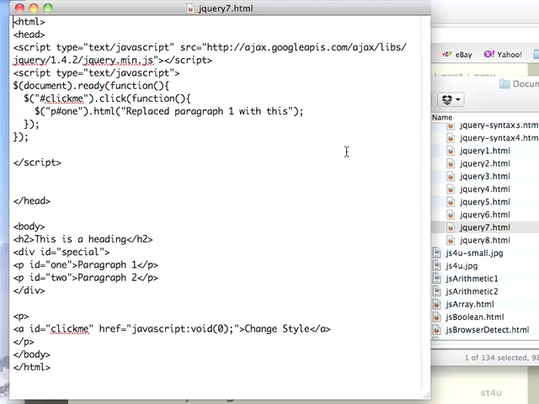The width and height of the screenshot is (539, 404).
Task: Click file icon beside jquery6.html
Action: 451,215
